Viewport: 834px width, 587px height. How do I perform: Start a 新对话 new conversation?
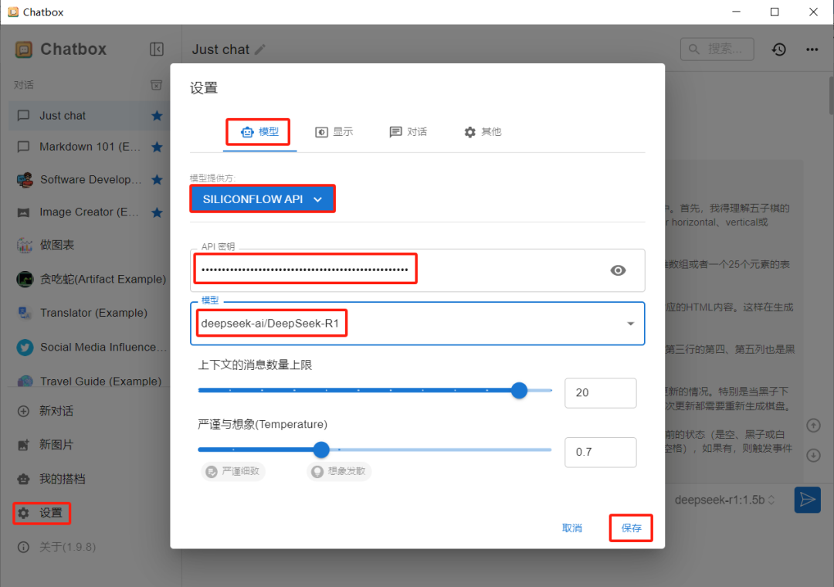click(x=56, y=411)
